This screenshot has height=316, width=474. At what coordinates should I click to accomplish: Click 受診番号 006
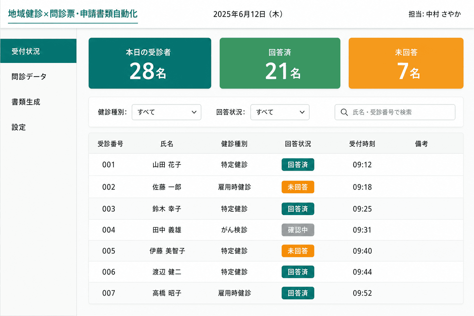tap(109, 272)
